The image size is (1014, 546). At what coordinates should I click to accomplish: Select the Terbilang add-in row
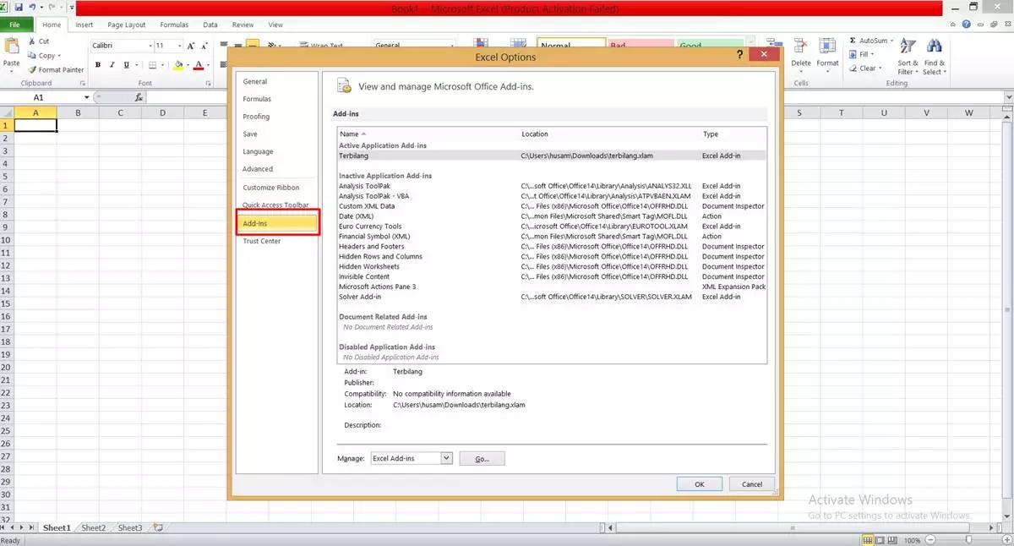552,156
